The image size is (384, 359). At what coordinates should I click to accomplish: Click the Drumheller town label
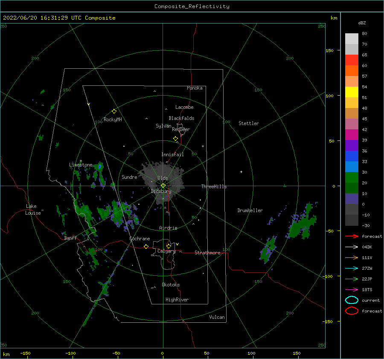tap(250, 210)
